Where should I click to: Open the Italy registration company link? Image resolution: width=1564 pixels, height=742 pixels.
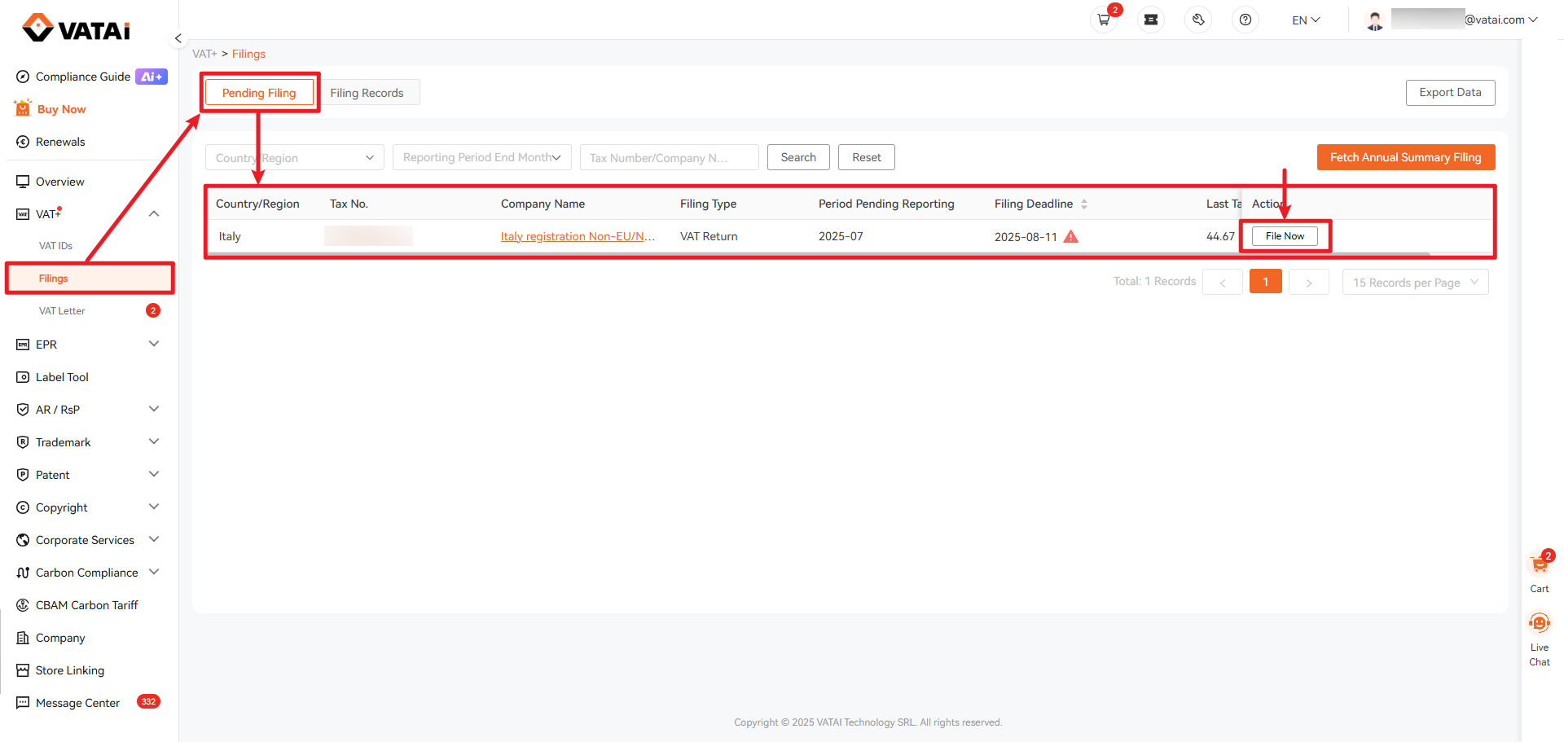coord(578,236)
